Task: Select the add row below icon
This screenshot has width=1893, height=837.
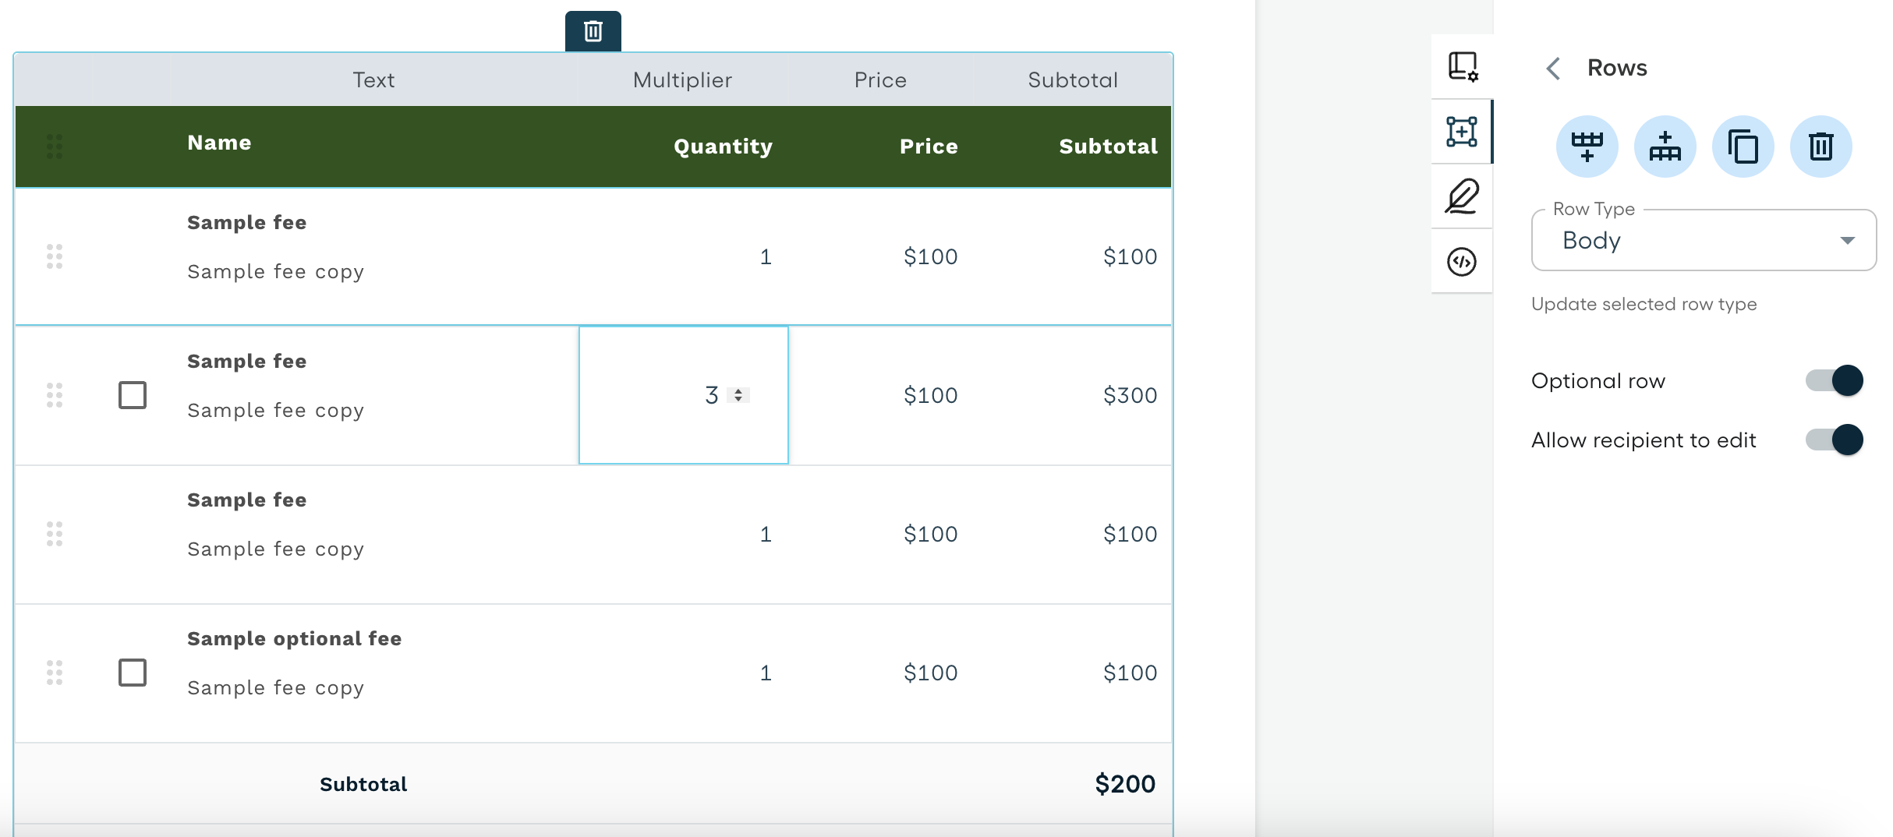Action: 1589,146
